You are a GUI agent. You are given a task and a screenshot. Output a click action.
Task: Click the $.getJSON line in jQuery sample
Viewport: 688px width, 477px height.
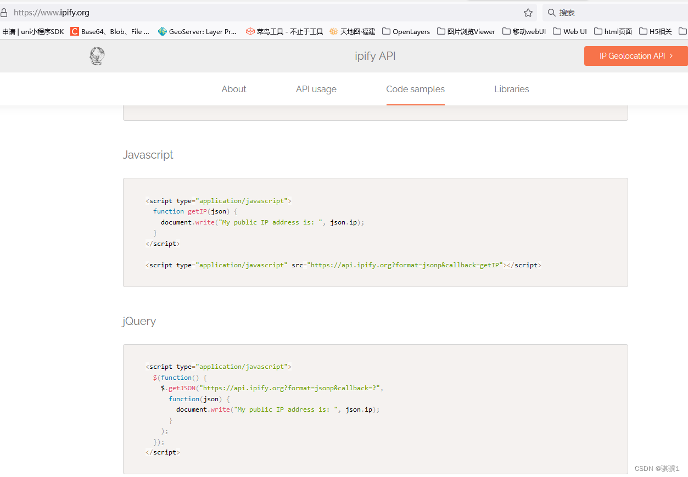pyautogui.click(x=272, y=388)
